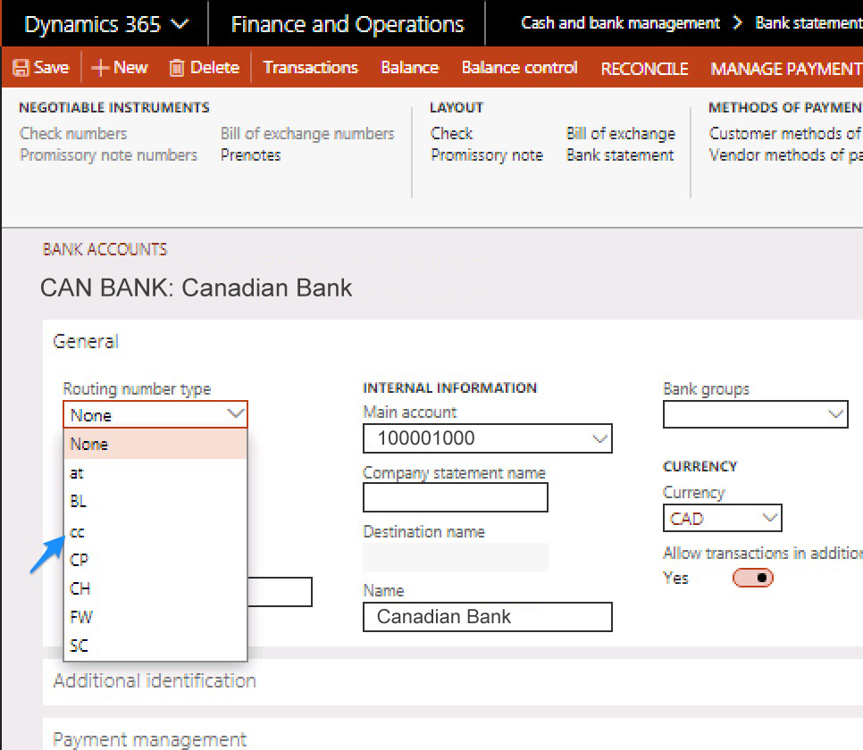Viewport: 863px width, 750px height.
Task: Click the Save button label
Action: (51, 68)
